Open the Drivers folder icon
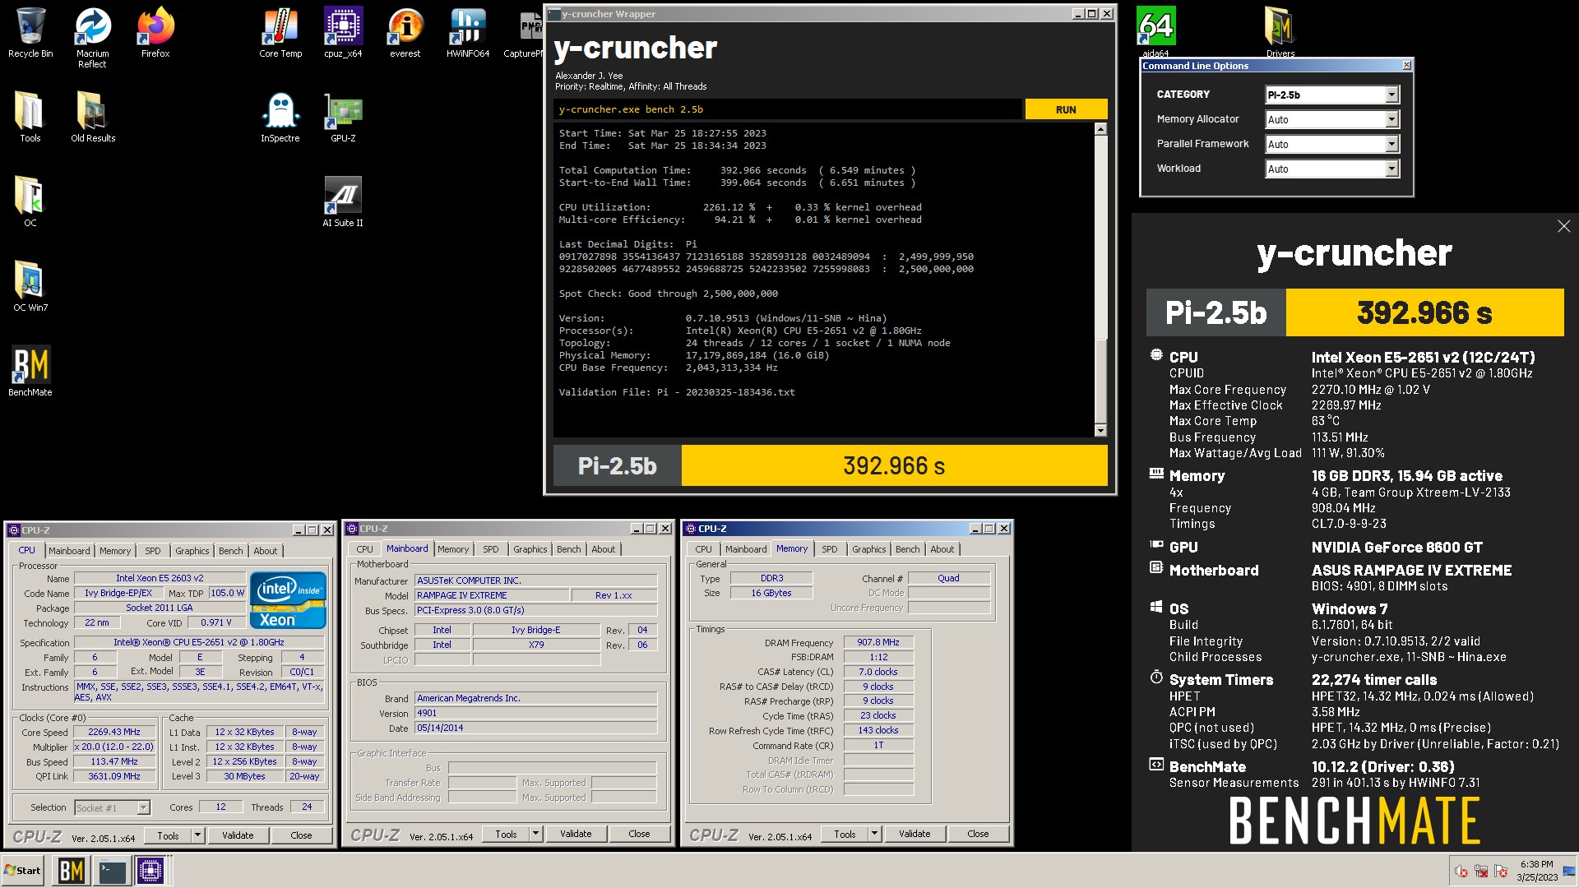Image resolution: width=1579 pixels, height=888 pixels. coord(1280,31)
